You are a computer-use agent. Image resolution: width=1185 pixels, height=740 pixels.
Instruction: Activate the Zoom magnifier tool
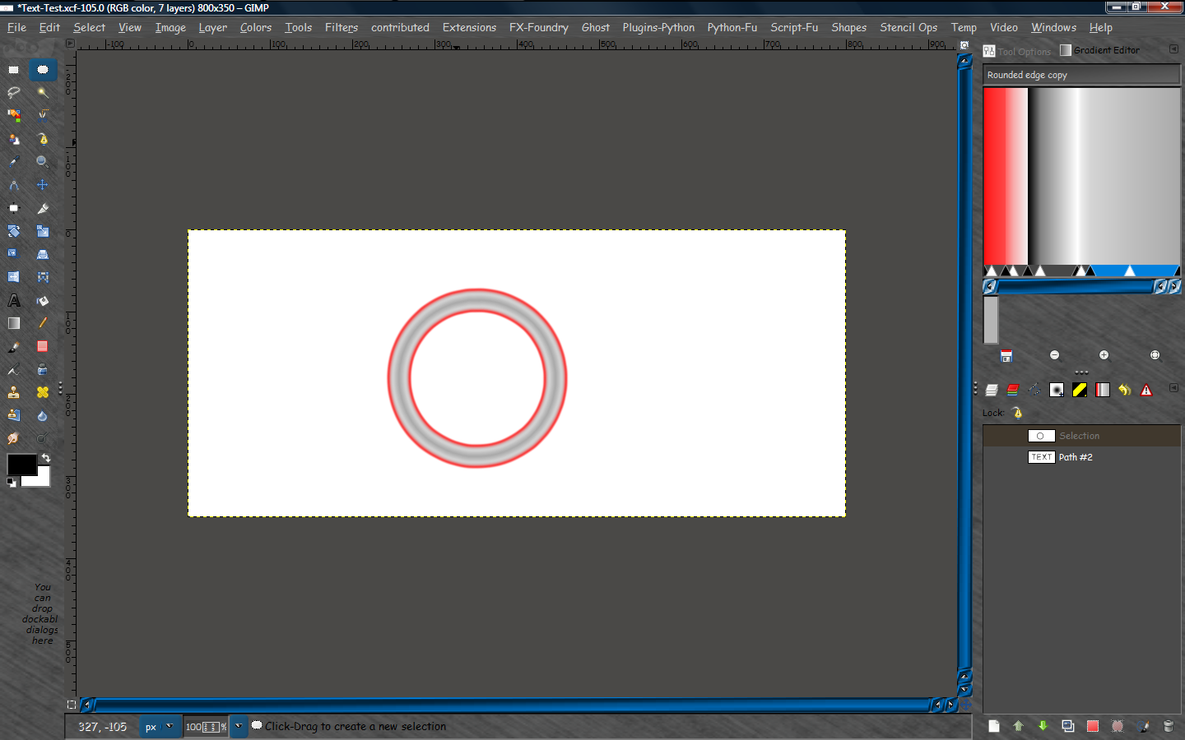click(43, 162)
